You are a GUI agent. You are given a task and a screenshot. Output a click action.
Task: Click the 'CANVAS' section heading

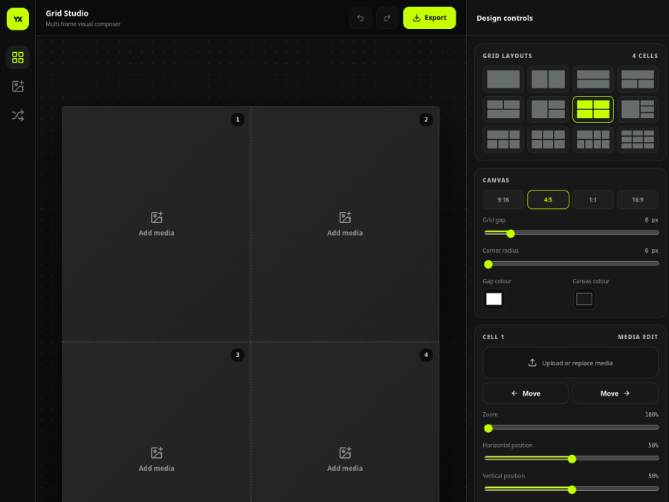tap(496, 180)
